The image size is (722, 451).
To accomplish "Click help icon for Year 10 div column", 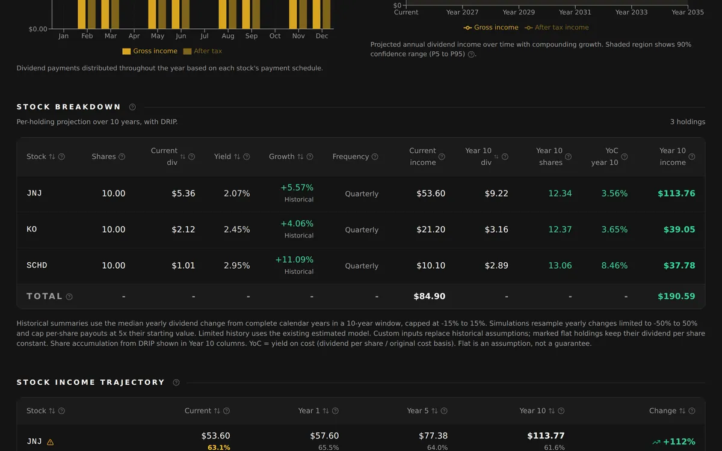I will coord(505,157).
